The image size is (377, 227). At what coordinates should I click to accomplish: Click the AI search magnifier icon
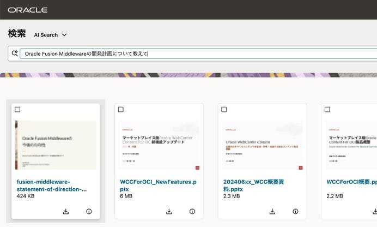pos(15,53)
